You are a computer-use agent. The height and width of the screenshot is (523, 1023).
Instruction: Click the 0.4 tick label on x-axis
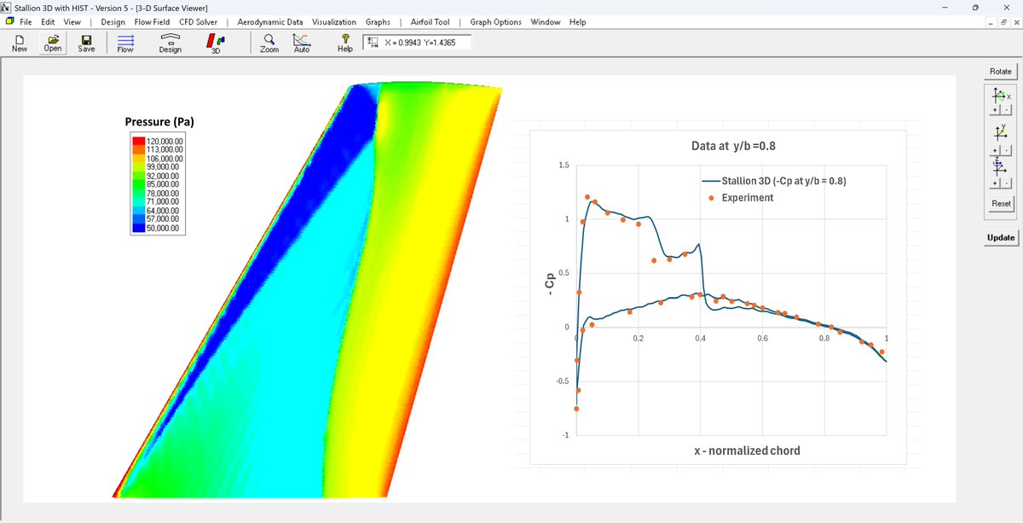point(700,340)
